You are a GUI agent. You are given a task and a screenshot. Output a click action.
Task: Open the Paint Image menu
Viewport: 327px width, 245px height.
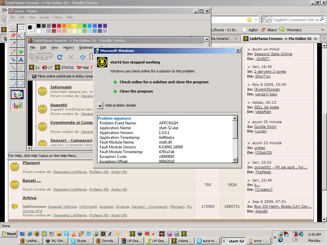[x=44, y=17]
